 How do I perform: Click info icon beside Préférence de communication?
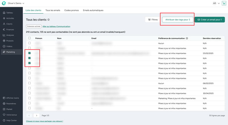click(x=187, y=38)
